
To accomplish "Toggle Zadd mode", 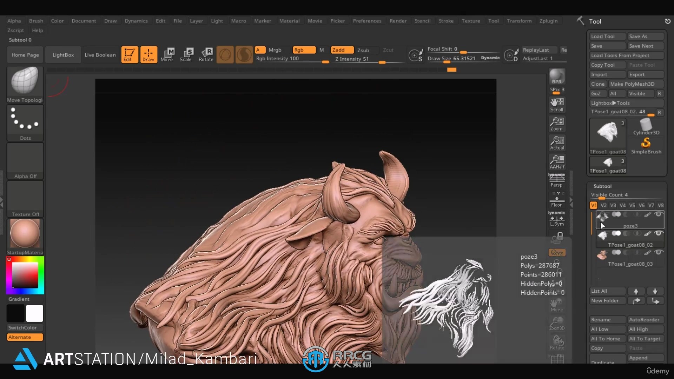I will (342, 50).
